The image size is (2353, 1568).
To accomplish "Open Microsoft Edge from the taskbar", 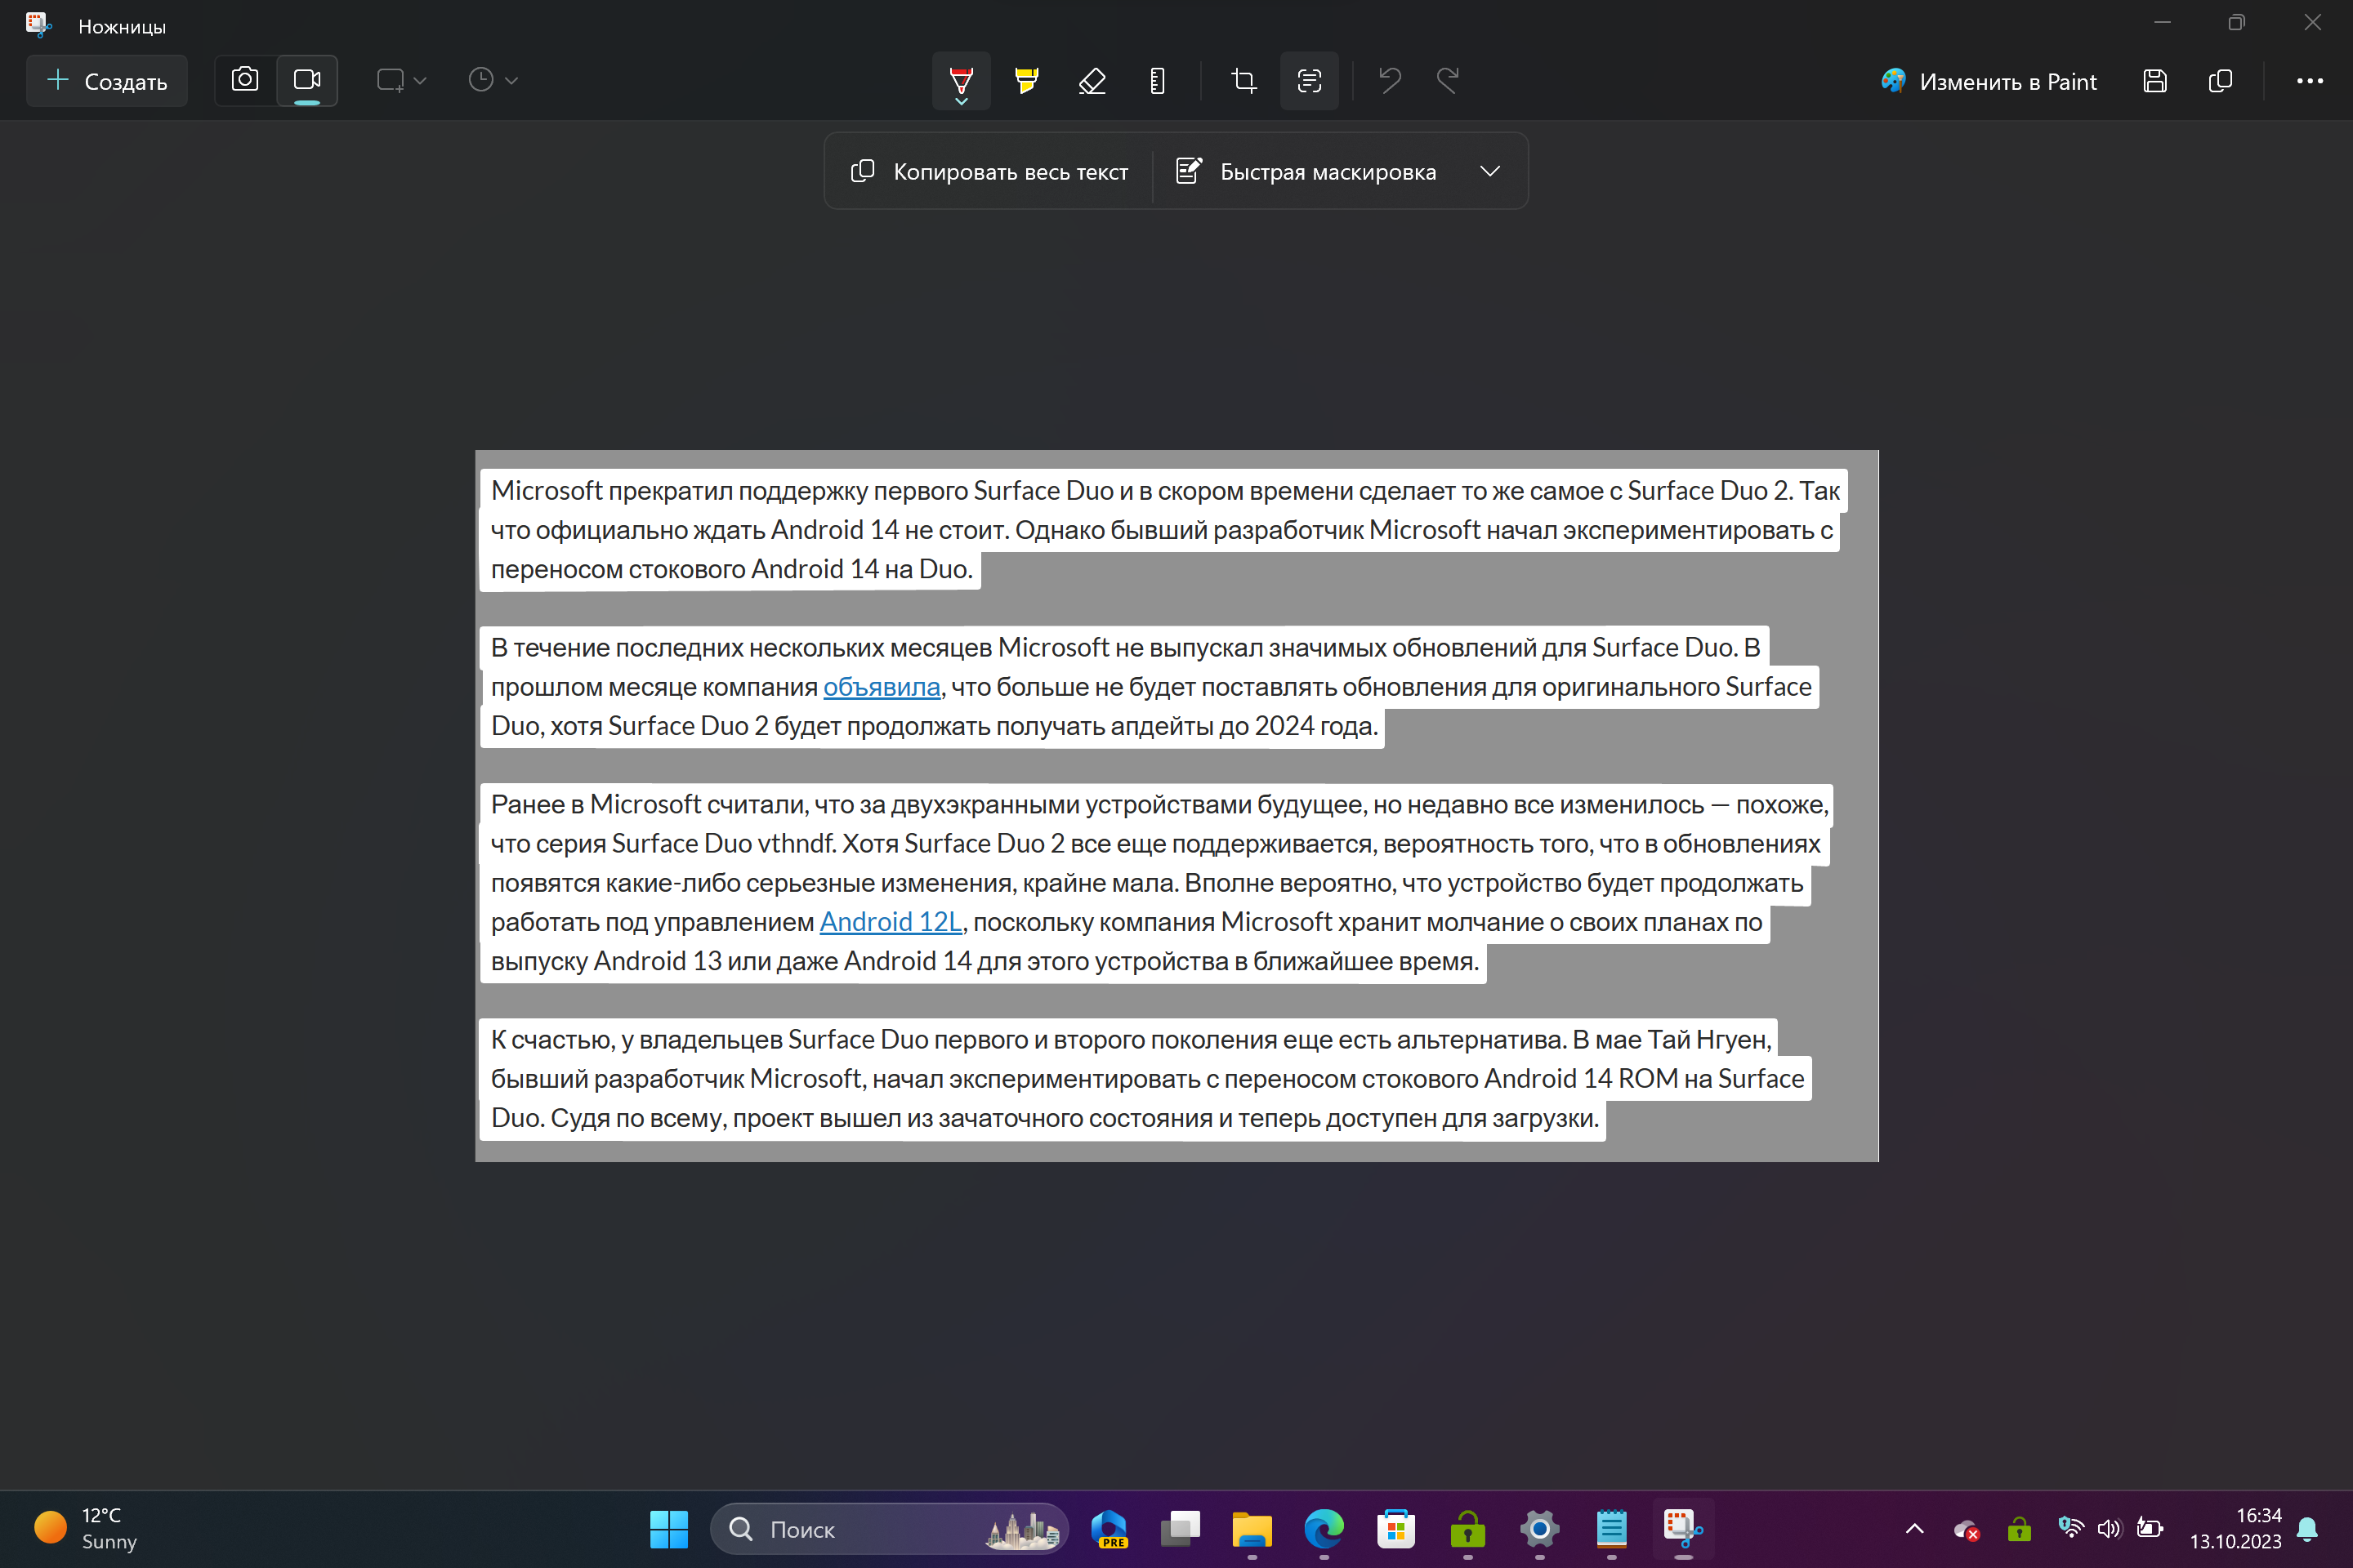I will (1324, 1529).
